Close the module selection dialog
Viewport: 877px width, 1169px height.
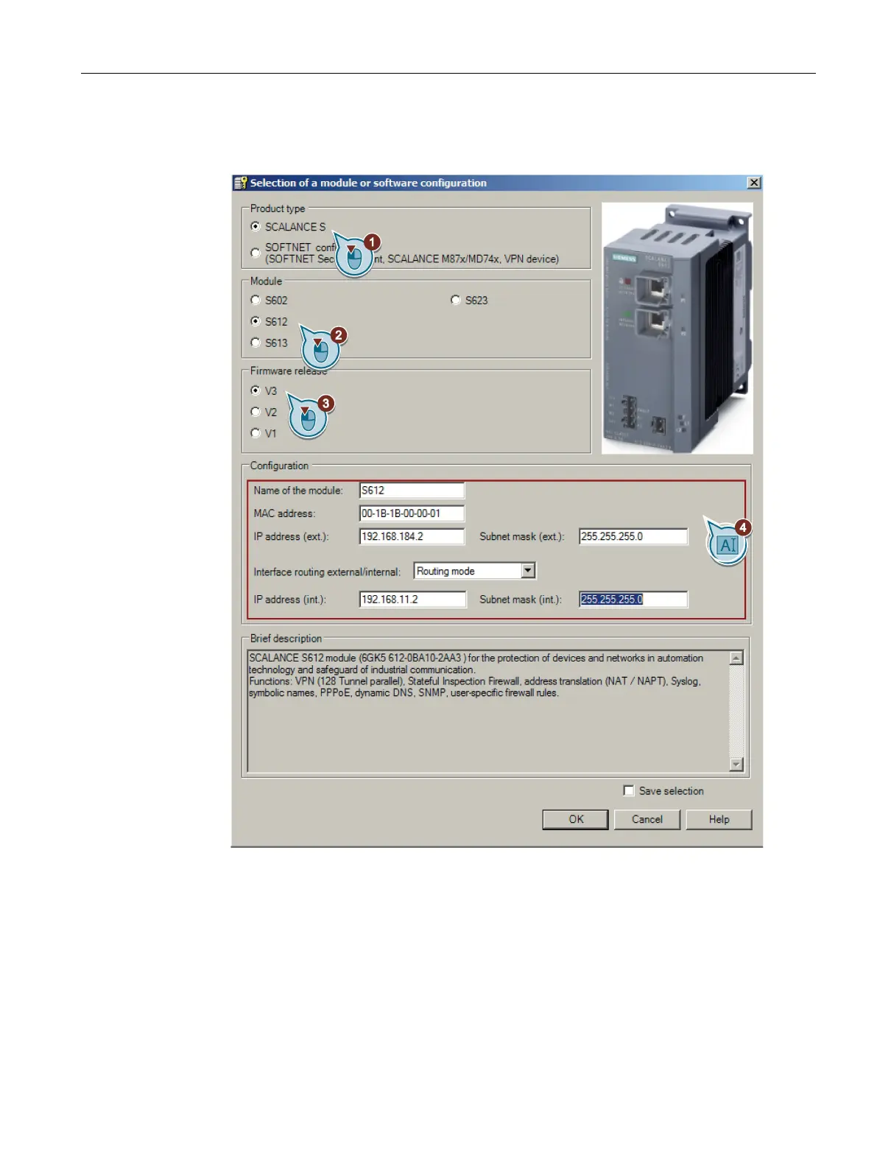point(754,183)
